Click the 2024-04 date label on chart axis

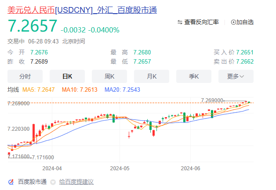(x=52, y=168)
